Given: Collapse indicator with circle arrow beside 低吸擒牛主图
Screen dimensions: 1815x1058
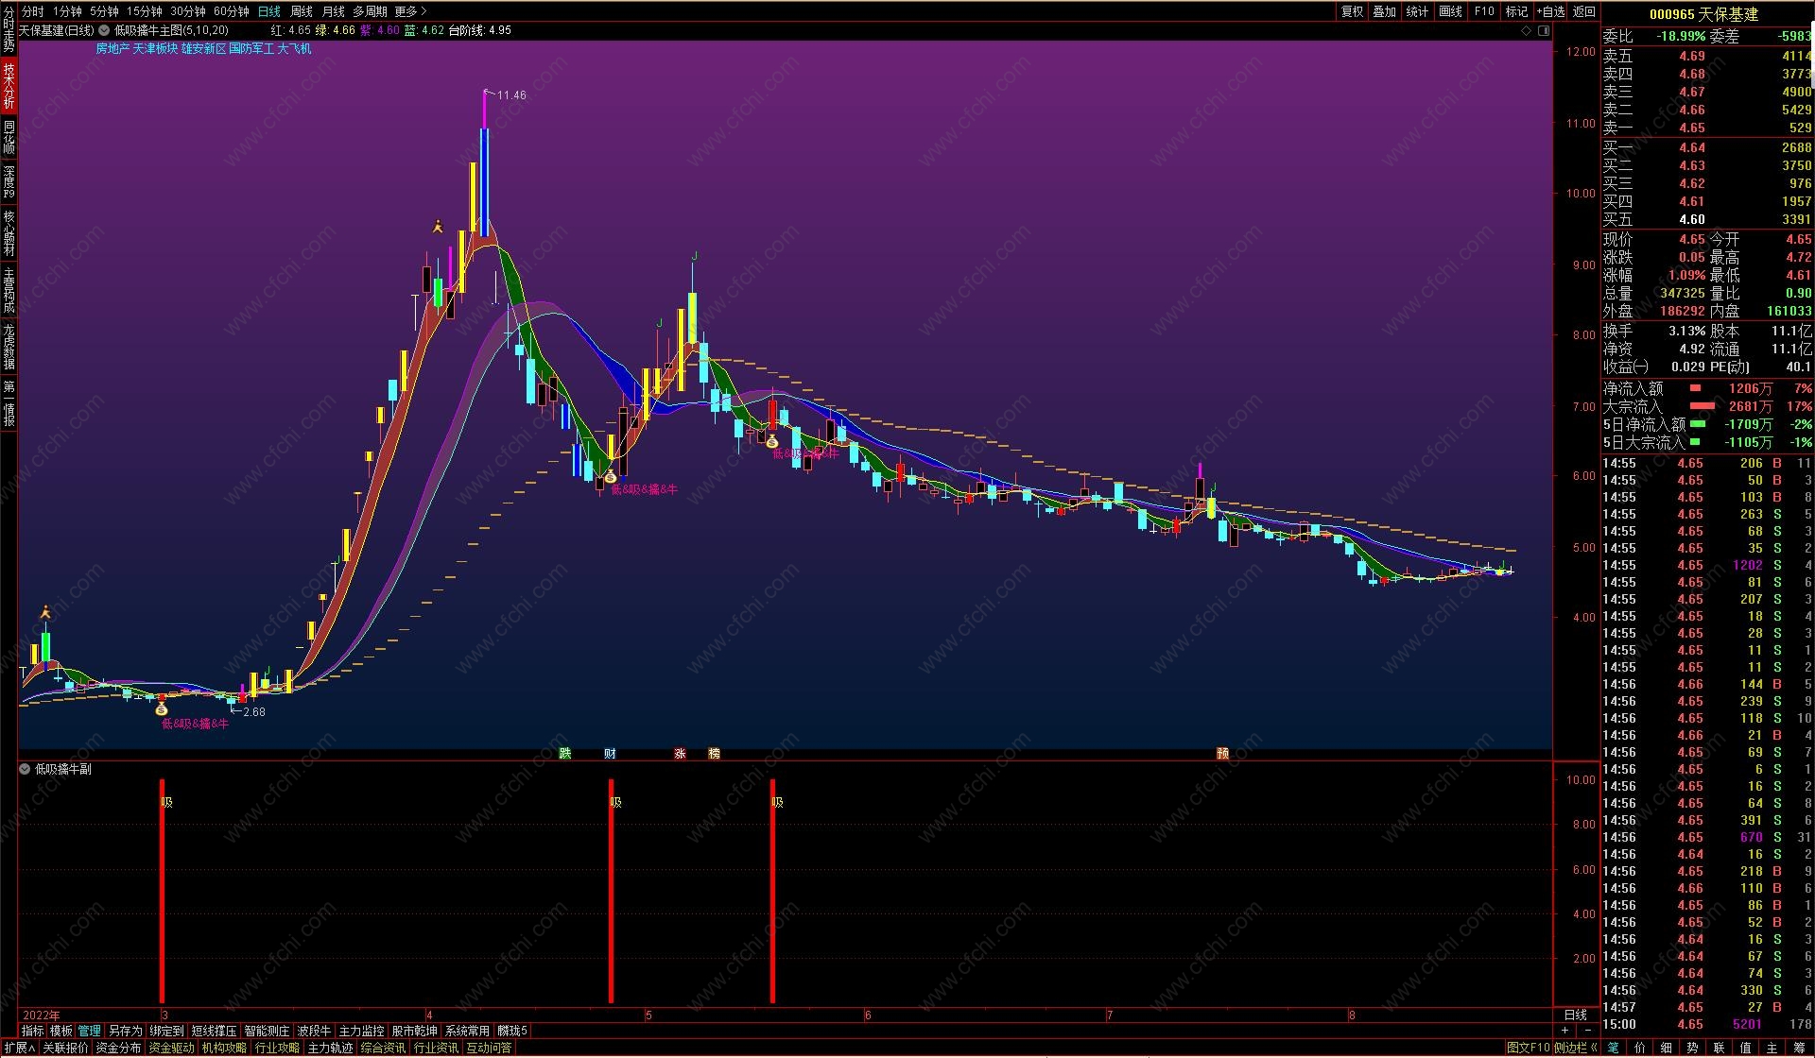Looking at the screenshot, I should (x=104, y=30).
